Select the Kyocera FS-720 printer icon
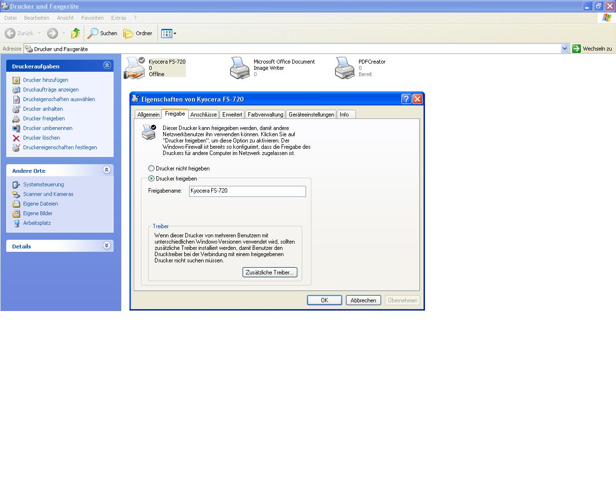616x493 pixels. [x=135, y=68]
